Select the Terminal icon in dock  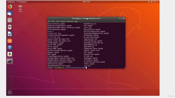(x=10, y=61)
